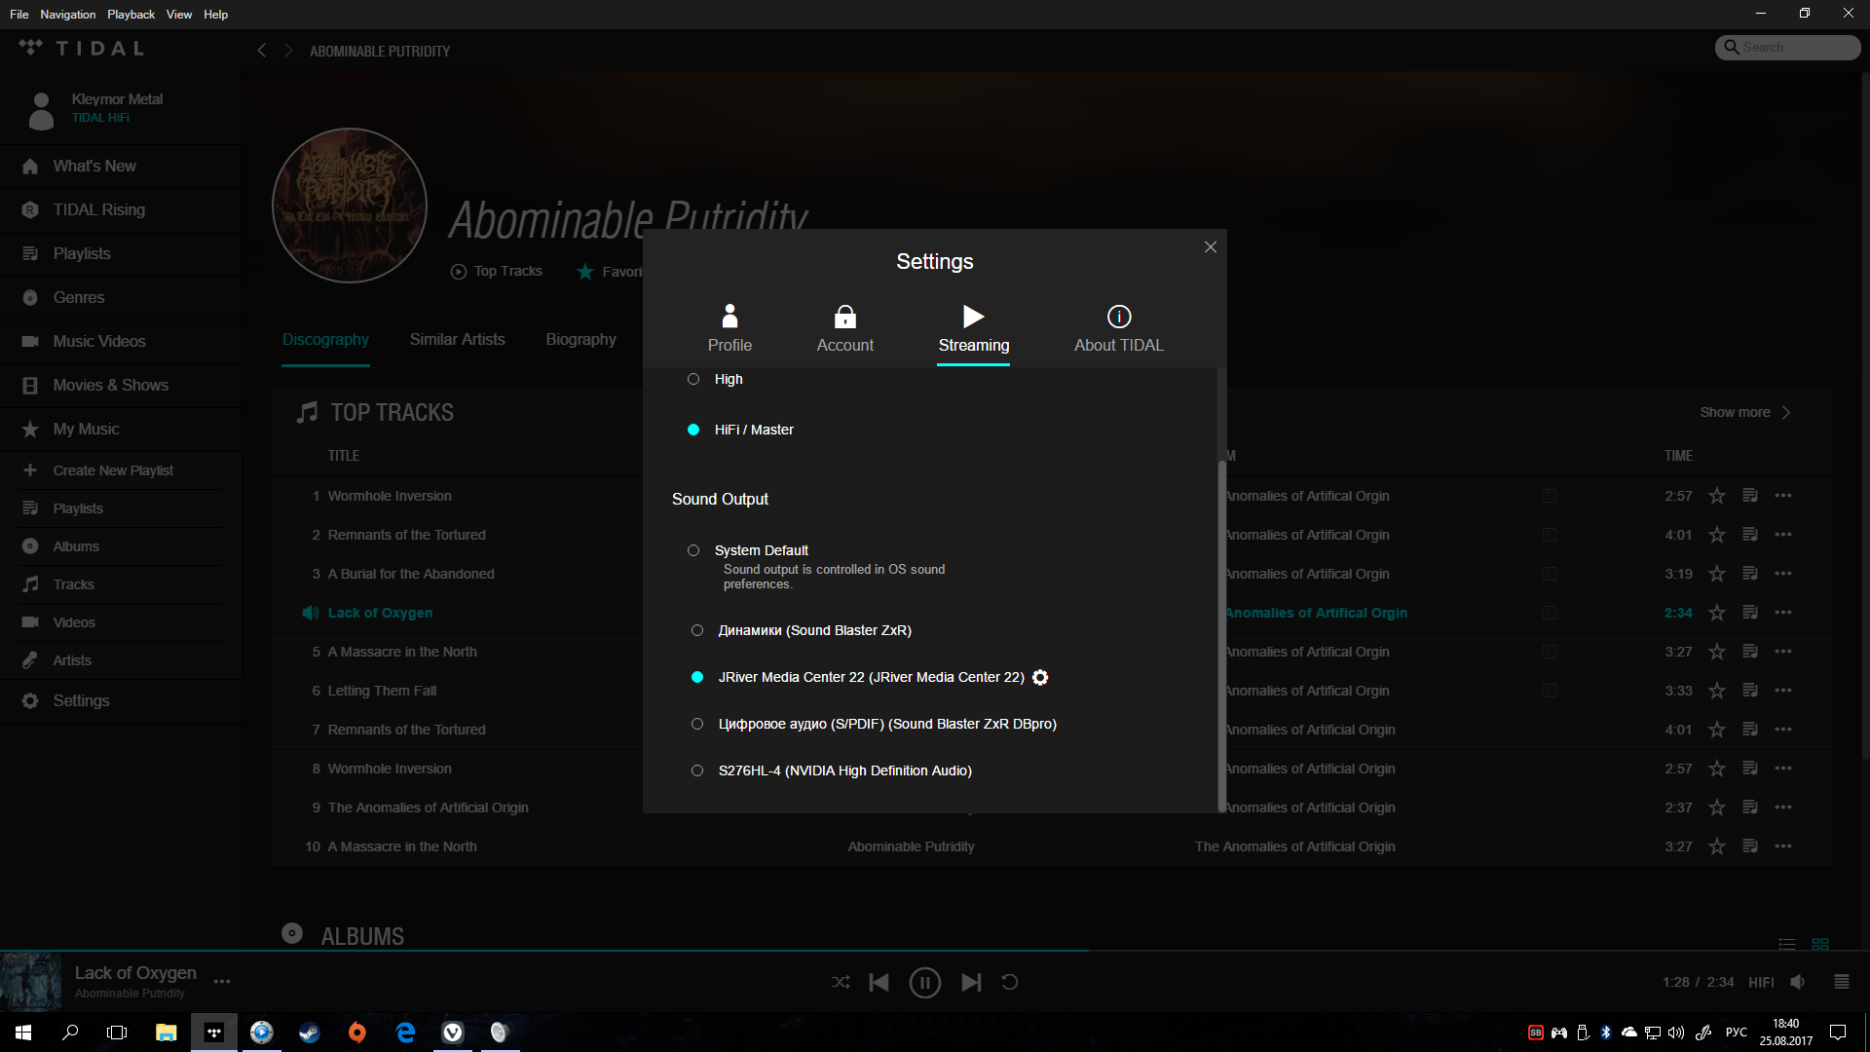
Task: Switch to Discography tab
Action: pyautogui.click(x=325, y=340)
